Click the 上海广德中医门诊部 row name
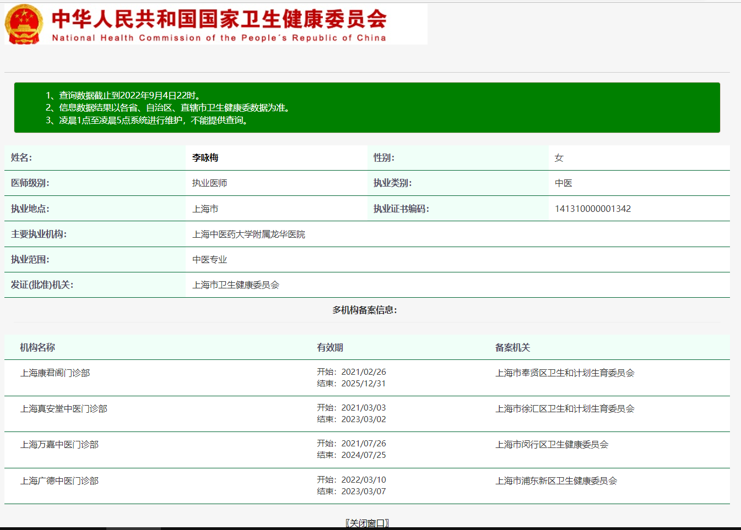 tap(60, 481)
